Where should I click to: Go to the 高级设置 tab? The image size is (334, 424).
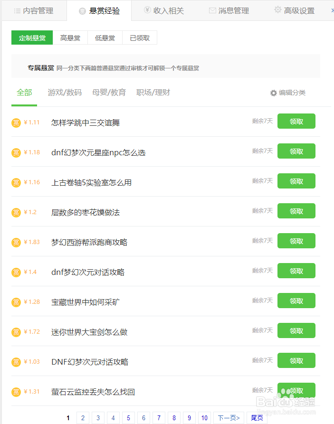click(x=294, y=10)
